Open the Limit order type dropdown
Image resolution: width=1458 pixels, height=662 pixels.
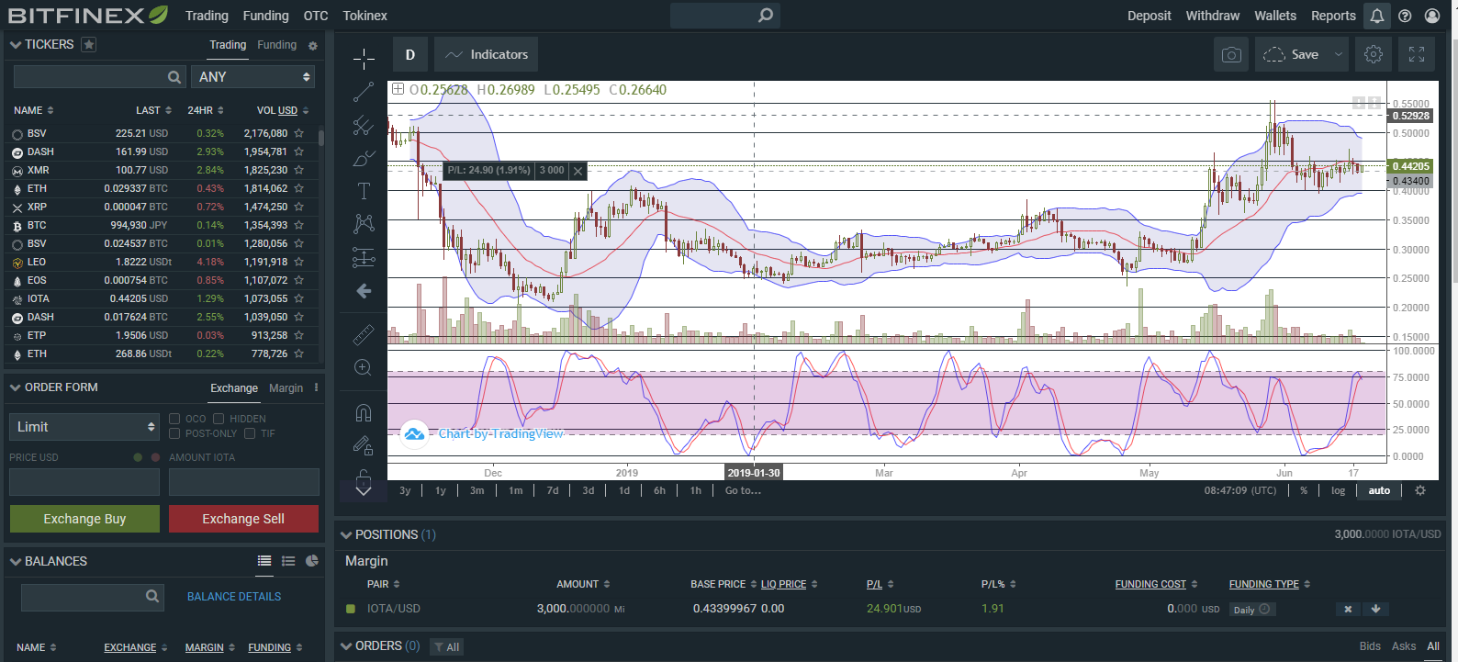click(84, 427)
